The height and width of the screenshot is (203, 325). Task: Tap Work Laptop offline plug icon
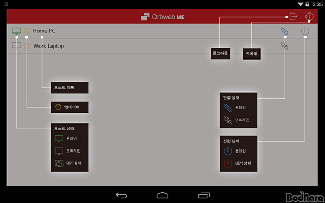coord(284,46)
